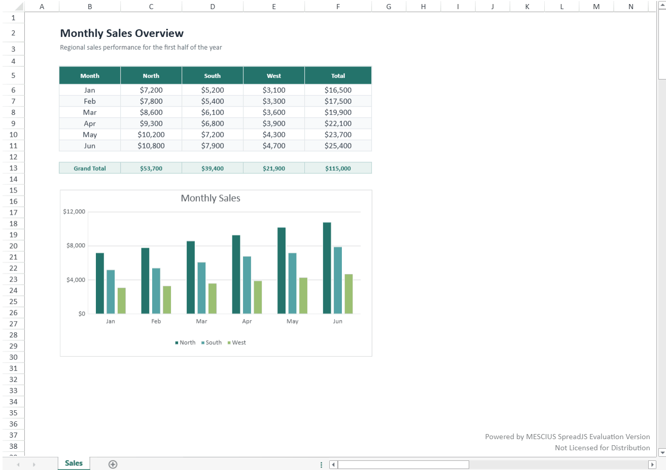
Task: Click the $4,300 West value
Action: pos(274,135)
